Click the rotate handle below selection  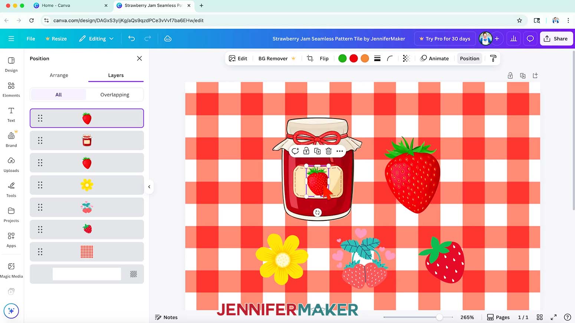click(317, 213)
